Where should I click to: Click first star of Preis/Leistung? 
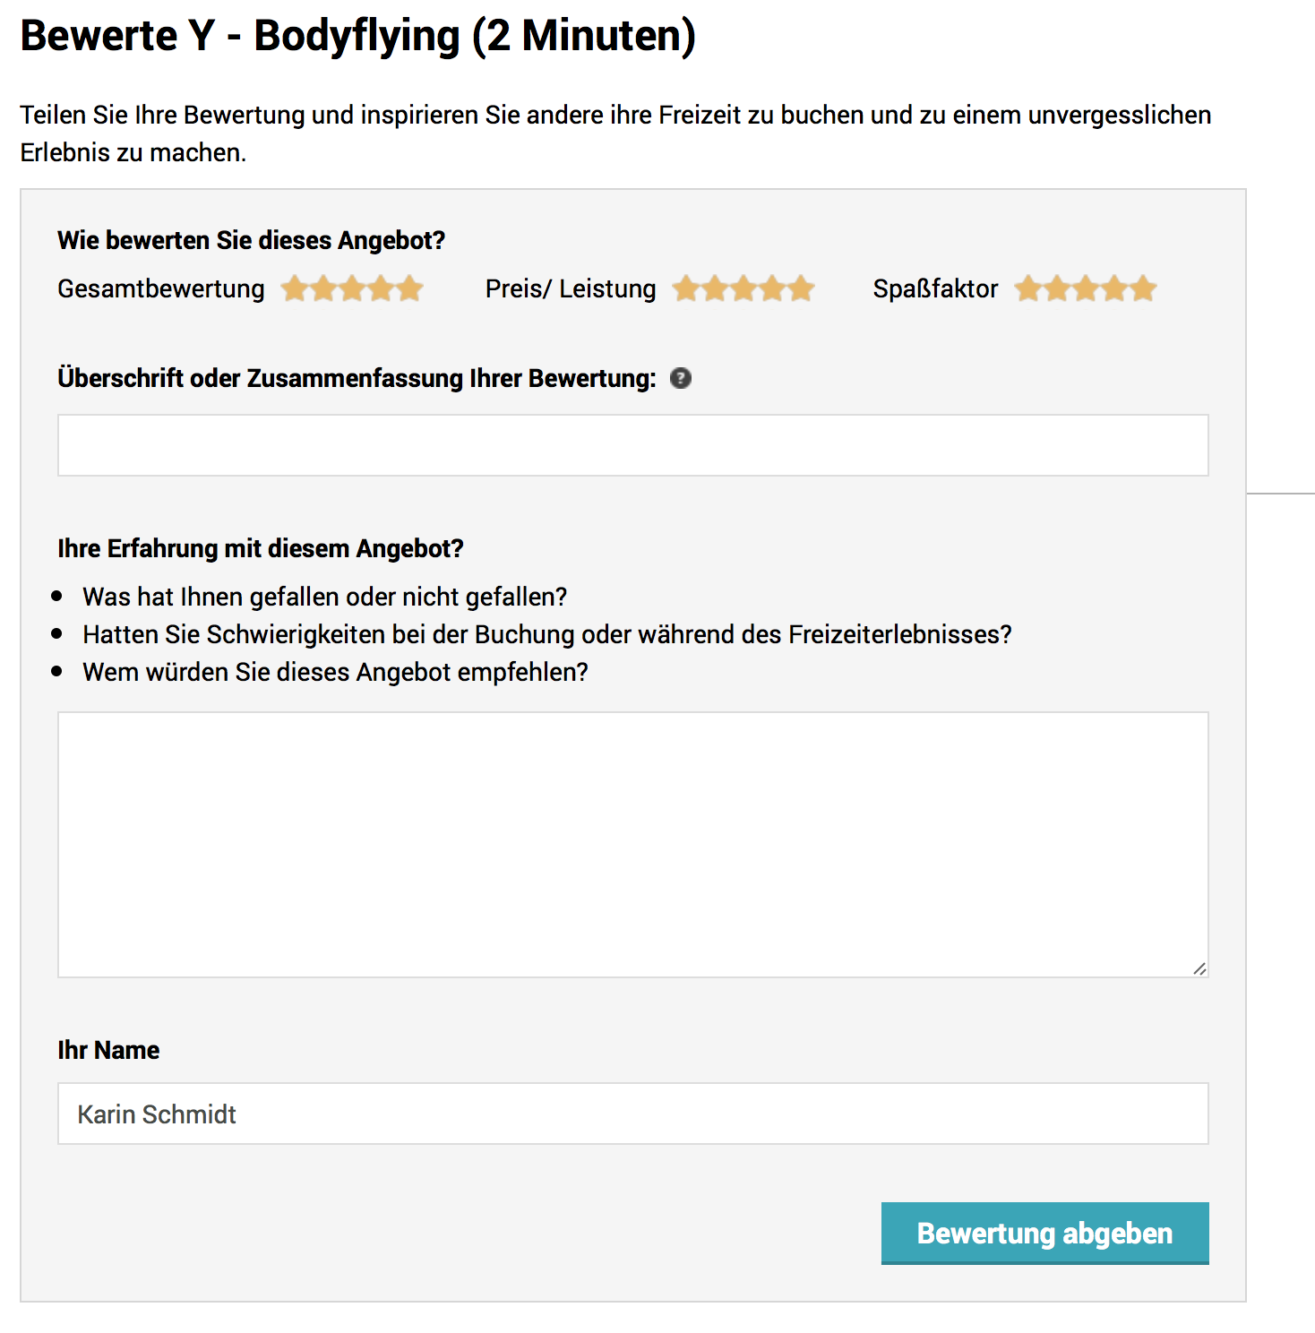686,288
